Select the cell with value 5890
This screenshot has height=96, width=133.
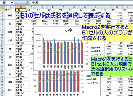click(x=74, y=24)
